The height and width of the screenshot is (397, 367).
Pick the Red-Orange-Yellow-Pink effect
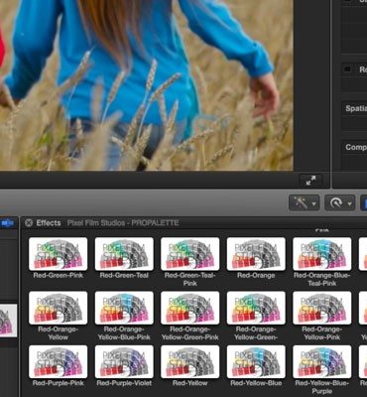click(x=322, y=308)
